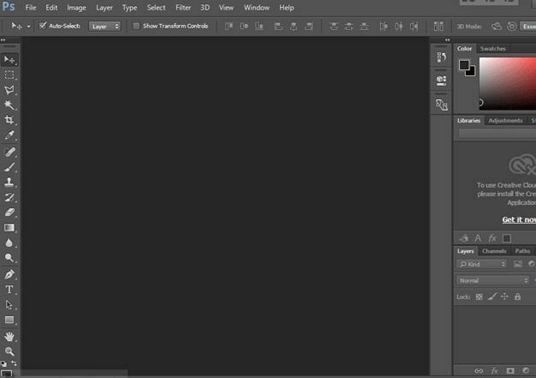This screenshot has height=378, width=536.
Task: Open the Properties panel icon
Action: [x=441, y=80]
